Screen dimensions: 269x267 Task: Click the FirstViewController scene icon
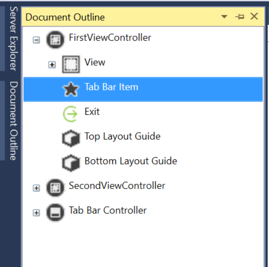tap(55, 39)
